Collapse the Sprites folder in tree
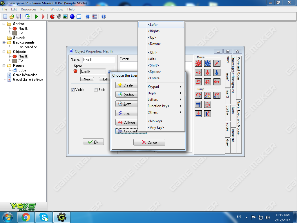This screenshot has width=297, height=223. (x=4, y=24)
